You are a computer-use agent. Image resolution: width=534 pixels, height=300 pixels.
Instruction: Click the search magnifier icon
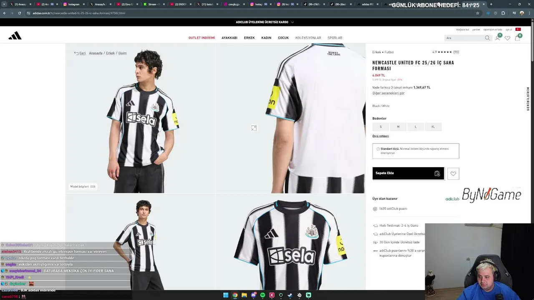click(487, 38)
